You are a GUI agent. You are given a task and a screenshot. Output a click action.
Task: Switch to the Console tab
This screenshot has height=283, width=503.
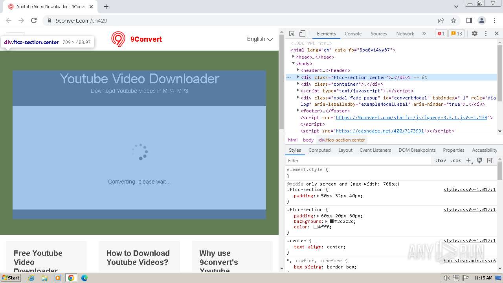[353, 34]
